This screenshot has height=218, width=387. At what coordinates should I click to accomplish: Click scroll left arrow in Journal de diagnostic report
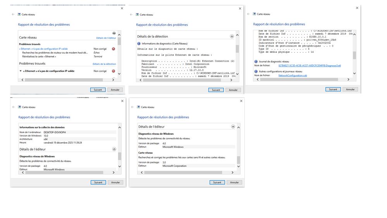(258, 80)
